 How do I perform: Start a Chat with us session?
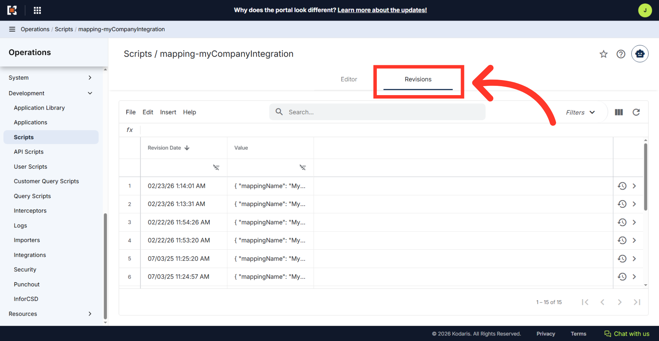627,334
